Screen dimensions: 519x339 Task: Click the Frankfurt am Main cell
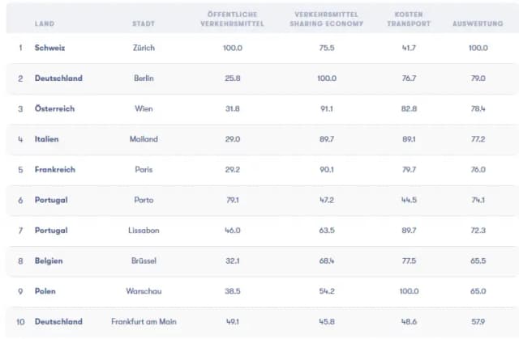point(144,321)
